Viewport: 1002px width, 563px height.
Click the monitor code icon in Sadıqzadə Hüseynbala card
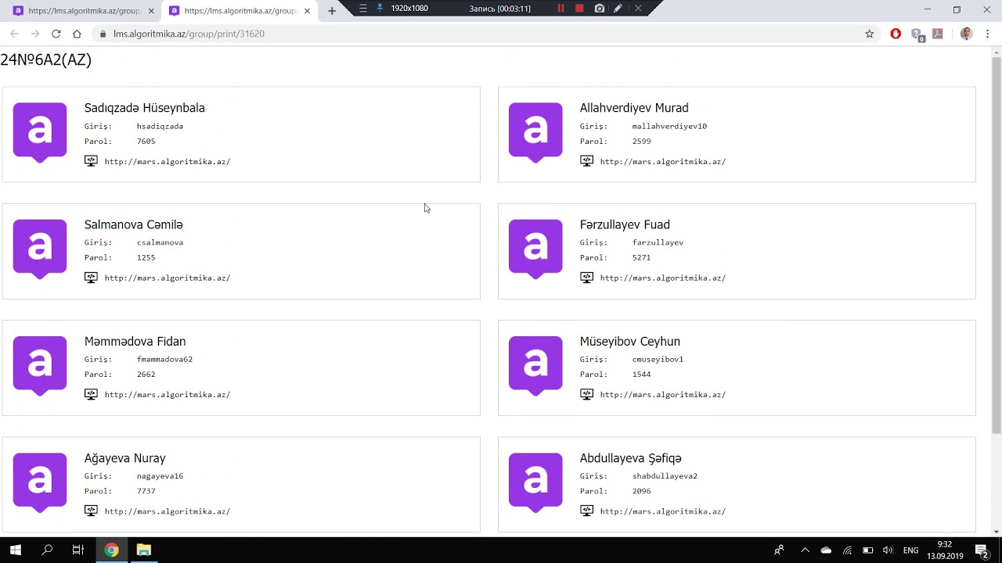pos(91,161)
